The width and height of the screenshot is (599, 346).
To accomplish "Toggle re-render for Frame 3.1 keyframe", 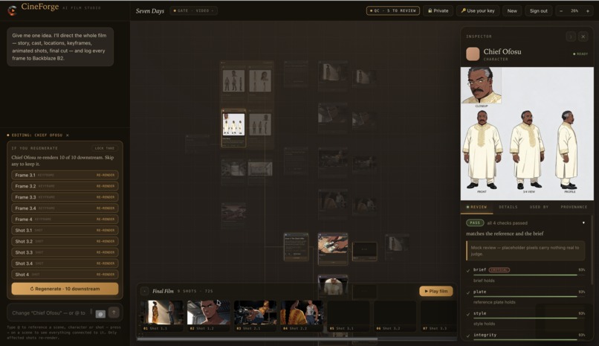I will click(65, 175).
